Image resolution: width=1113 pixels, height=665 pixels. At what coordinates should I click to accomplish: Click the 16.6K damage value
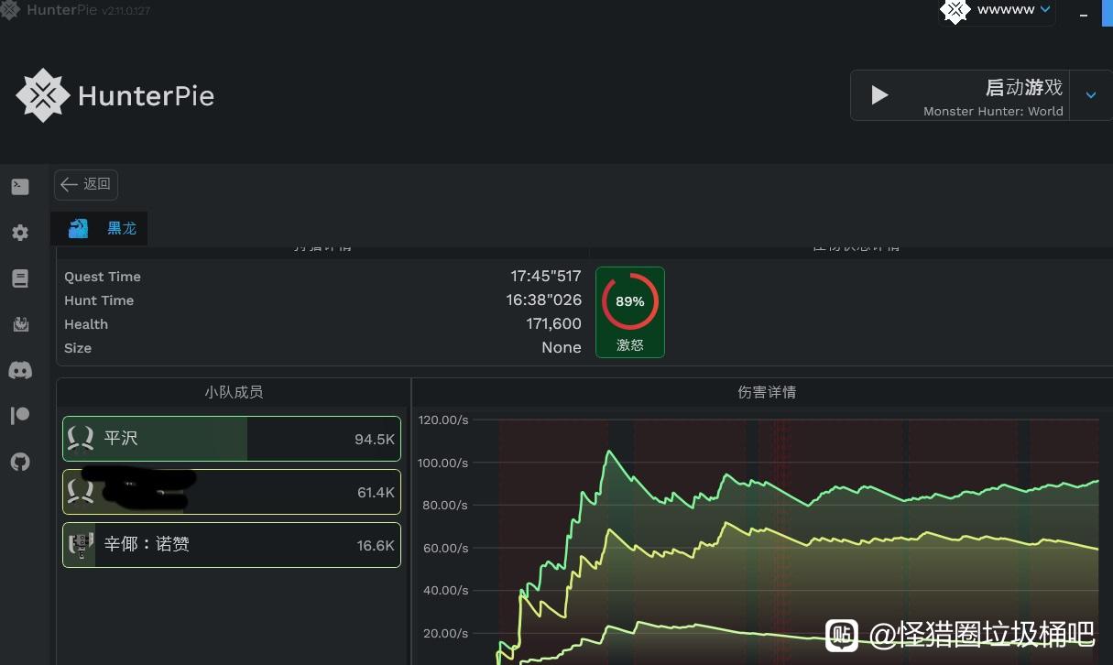pyautogui.click(x=376, y=546)
